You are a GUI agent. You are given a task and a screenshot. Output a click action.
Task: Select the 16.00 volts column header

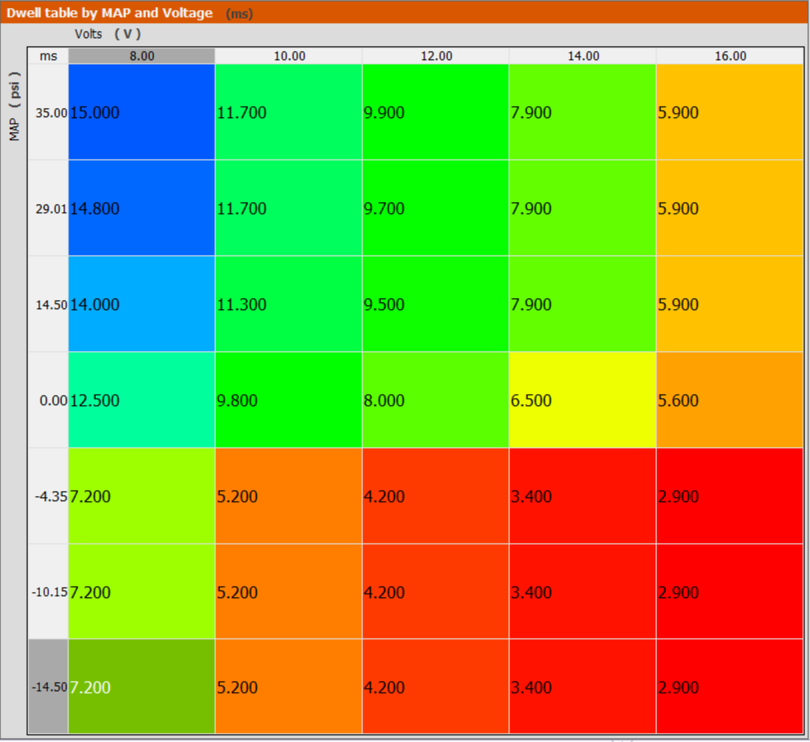(x=730, y=56)
